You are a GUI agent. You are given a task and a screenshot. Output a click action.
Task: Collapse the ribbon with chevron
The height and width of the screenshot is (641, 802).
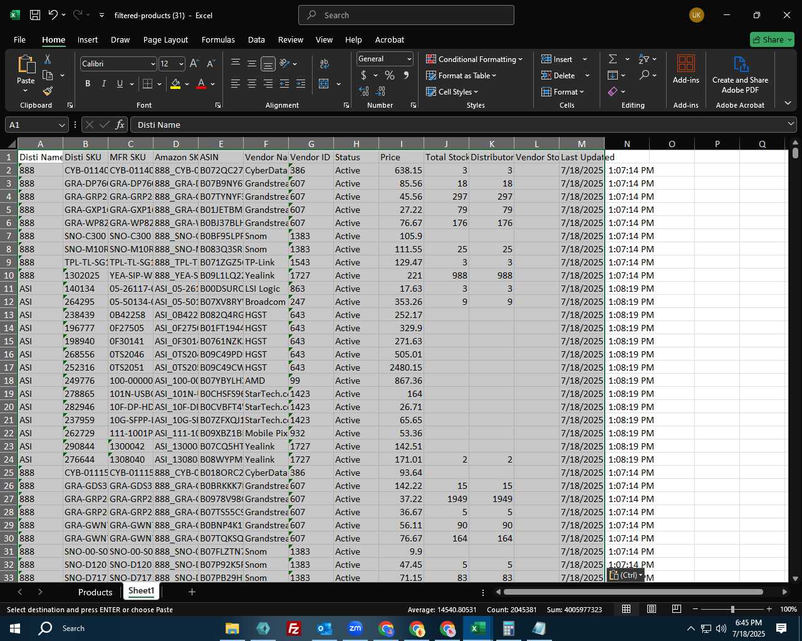coord(788,103)
